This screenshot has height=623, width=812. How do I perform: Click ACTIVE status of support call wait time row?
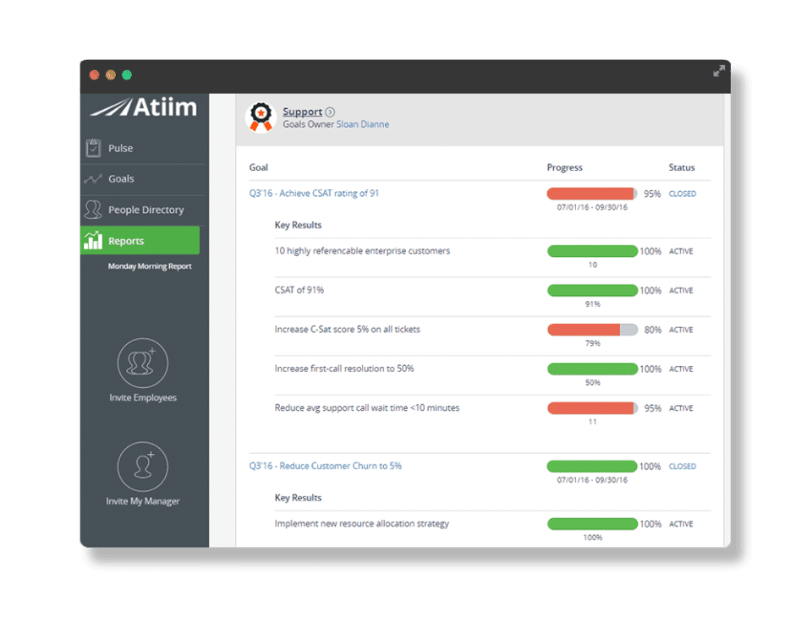pos(681,408)
